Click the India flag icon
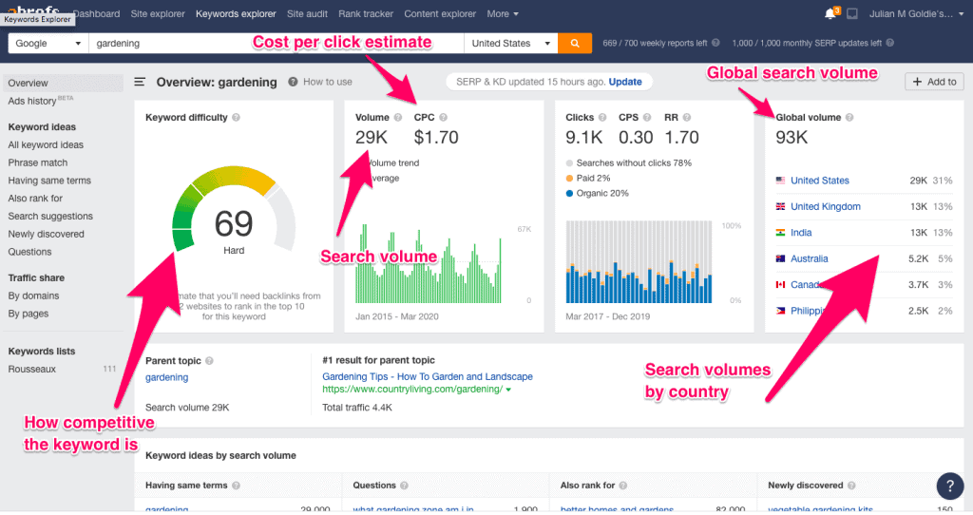The height and width of the screenshot is (515, 973). pos(781,233)
